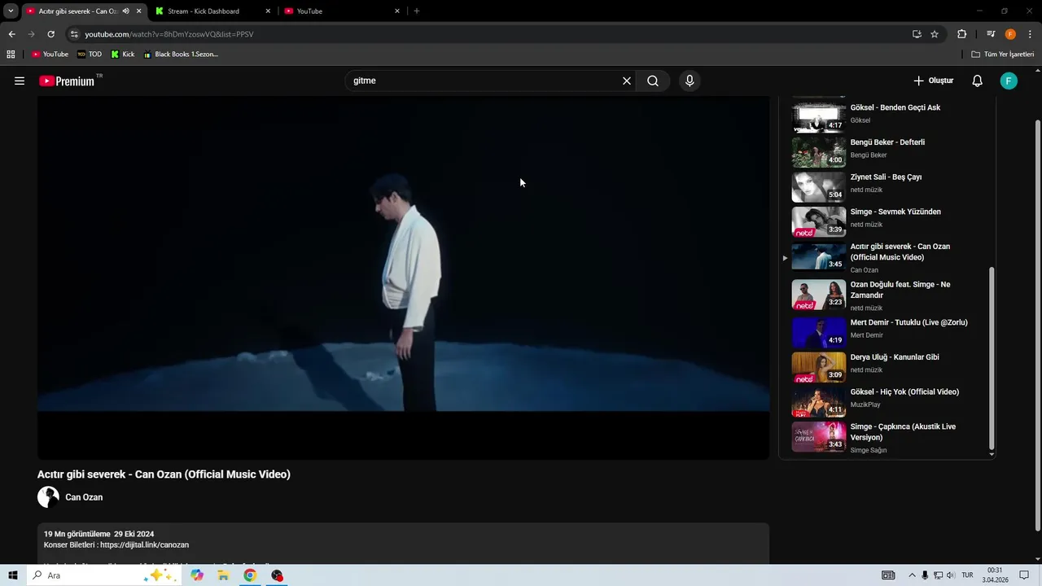Image resolution: width=1042 pixels, height=586 pixels.
Task: Open the Black Books 1.Sezon bookmark
Action: [x=181, y=55]
